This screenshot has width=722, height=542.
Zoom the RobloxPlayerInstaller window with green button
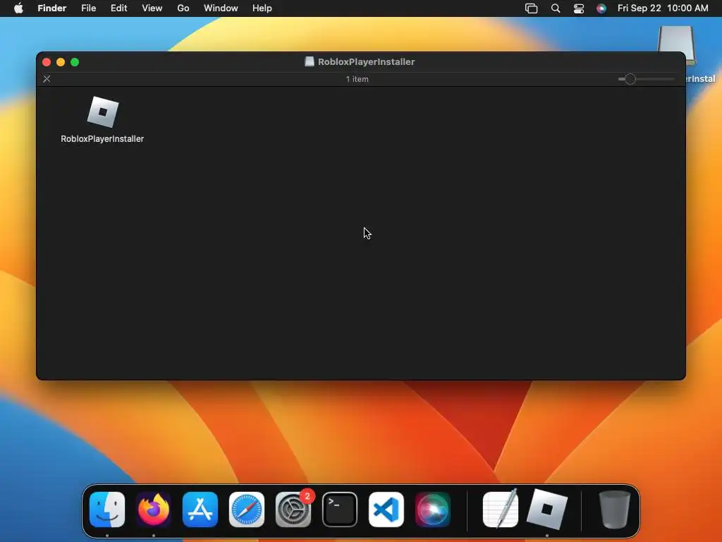pyautogui.click(x=75, y=62)
